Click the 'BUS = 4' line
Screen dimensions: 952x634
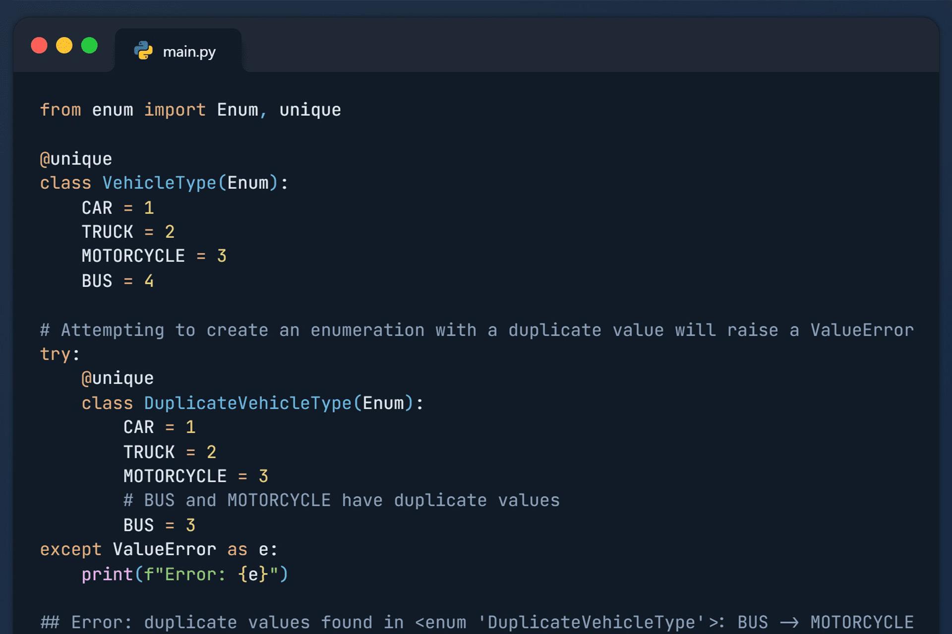coord(118,281)
